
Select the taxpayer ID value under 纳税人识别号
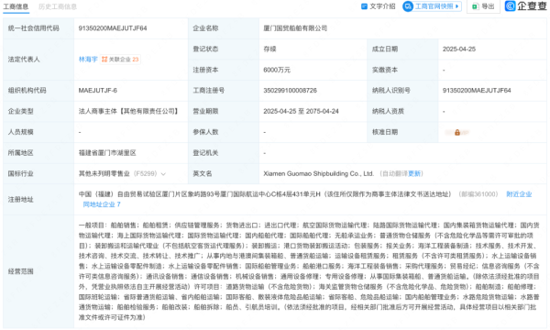(477, 91)
